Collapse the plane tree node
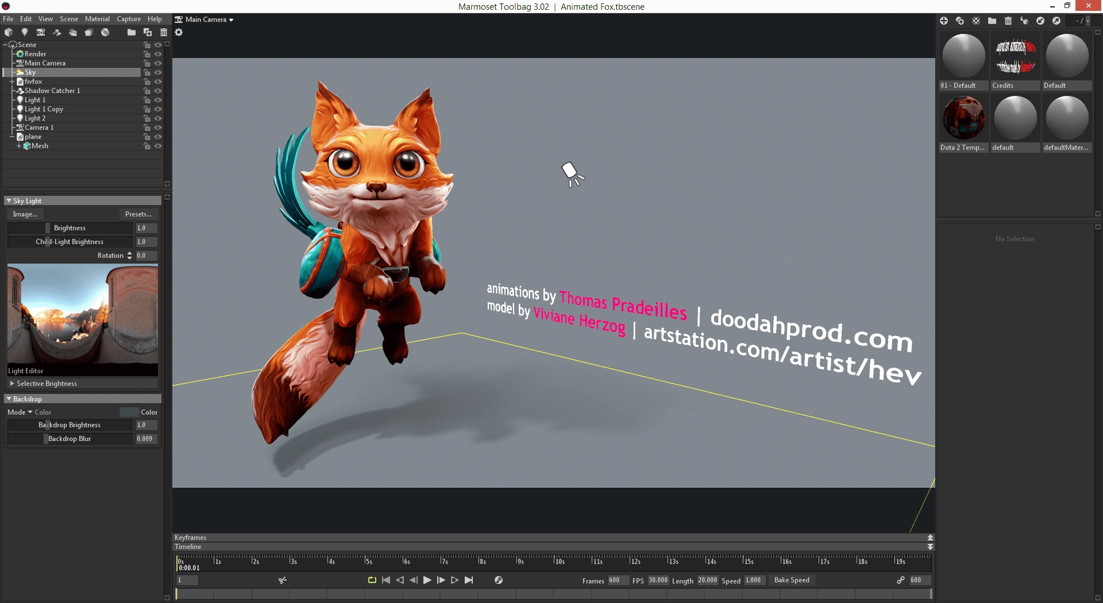Image resolution: width=1103 pixels, height=603 pixels. 12,137
